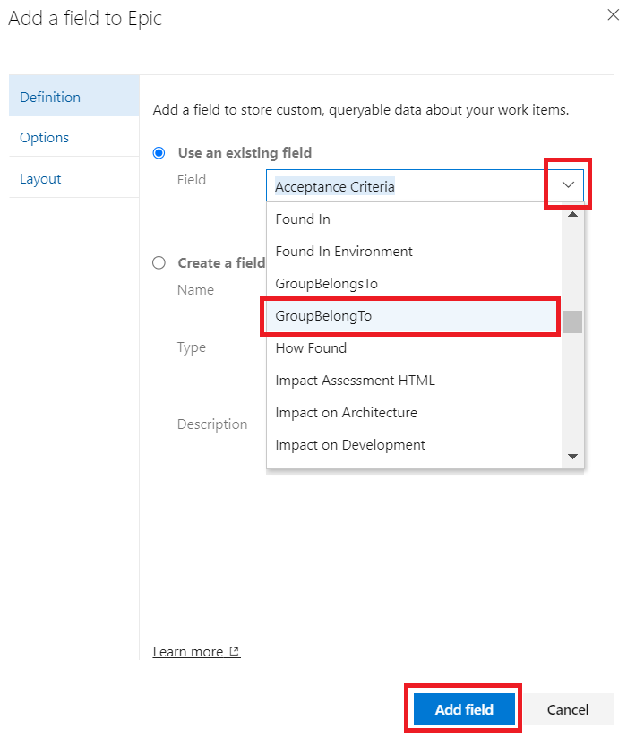Select the Use an existing field radio button
The height and width of the screenshot is (737, 627).
pos(159,153)
